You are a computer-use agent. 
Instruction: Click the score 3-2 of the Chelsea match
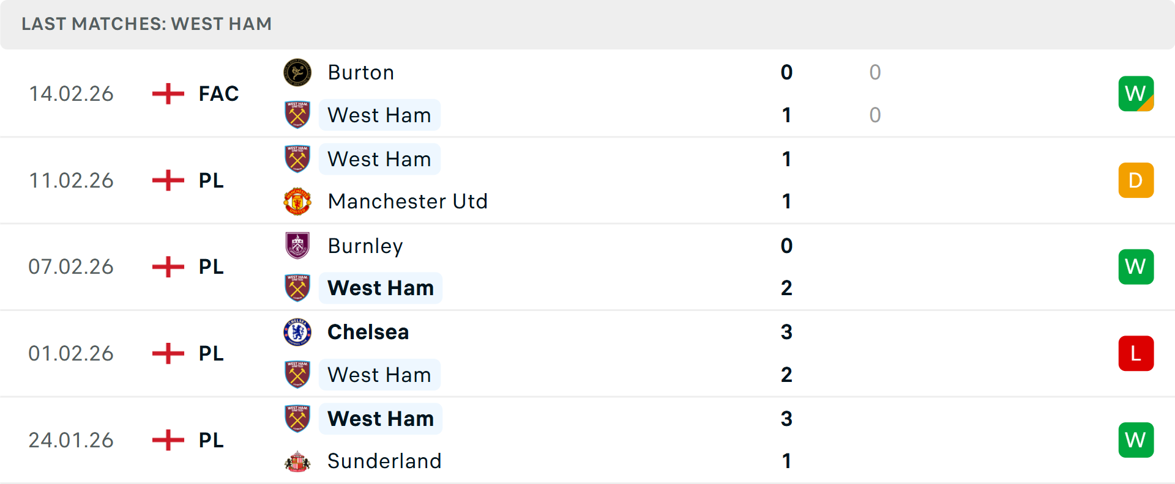coord(787,353)
